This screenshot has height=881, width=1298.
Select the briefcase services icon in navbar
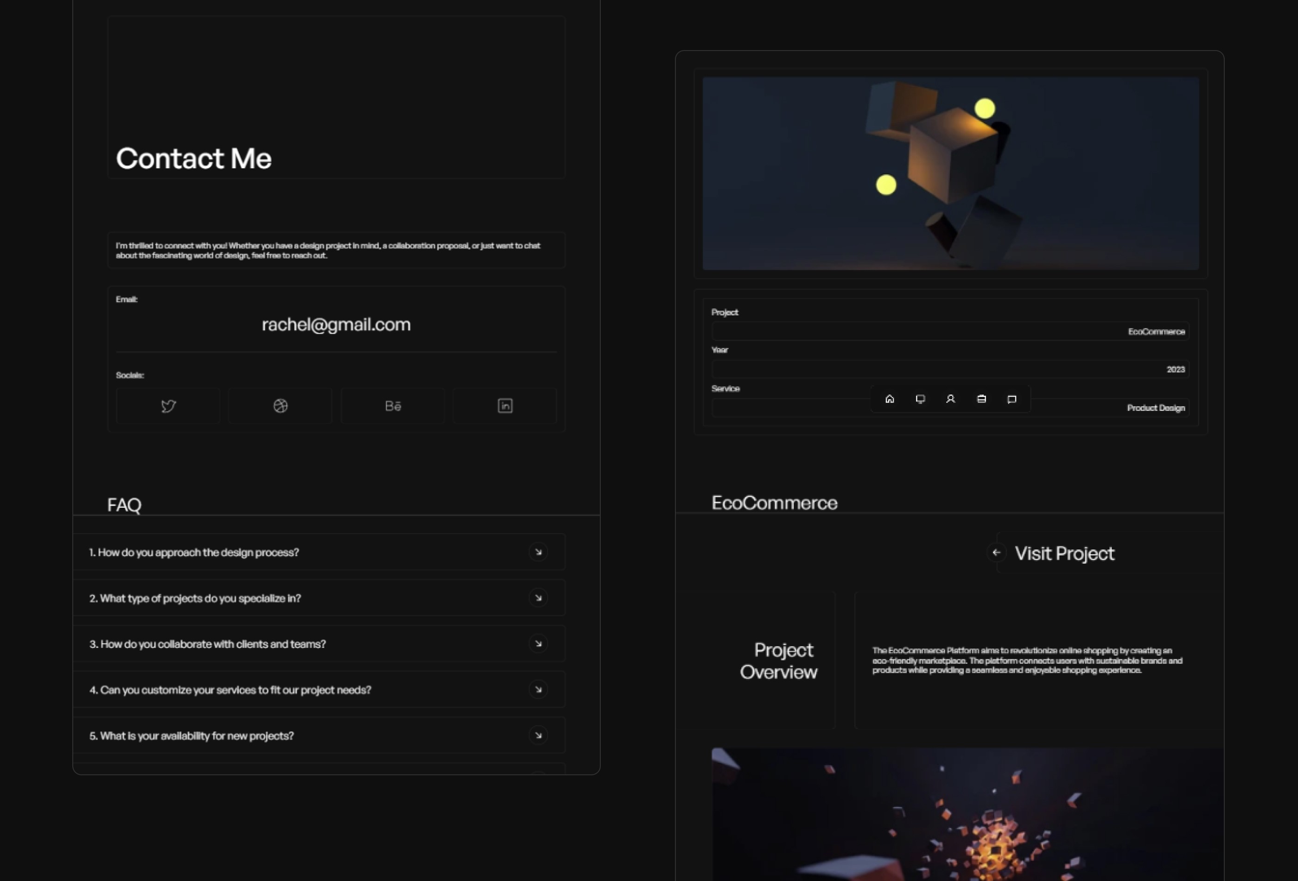pyautogui.click(x=981, y=399)
